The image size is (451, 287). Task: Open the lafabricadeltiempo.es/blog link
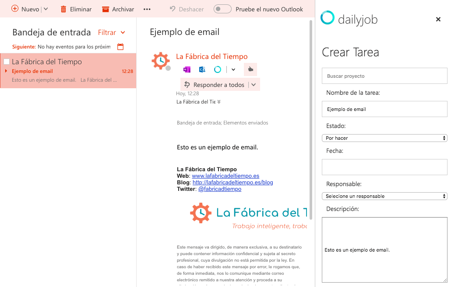233,182
